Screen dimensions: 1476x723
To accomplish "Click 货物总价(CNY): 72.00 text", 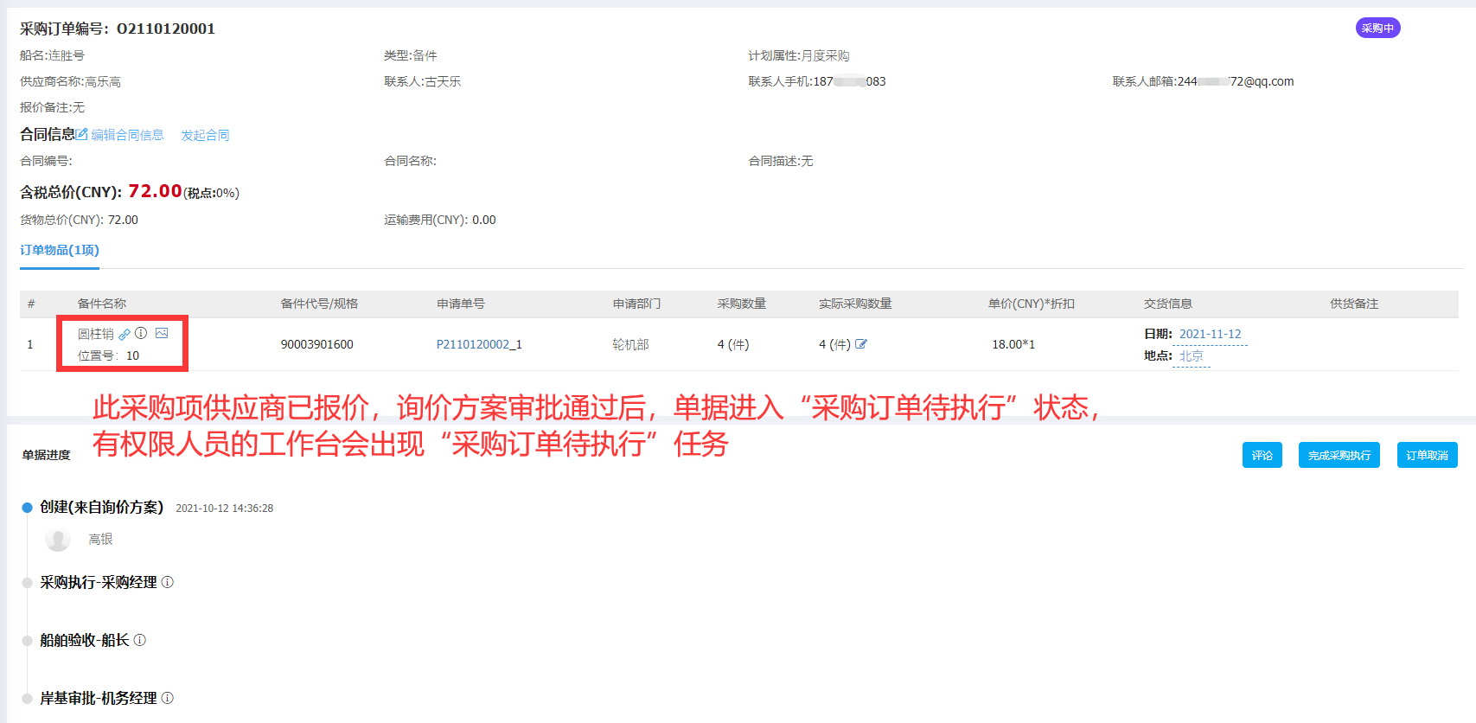I will 79,220.
